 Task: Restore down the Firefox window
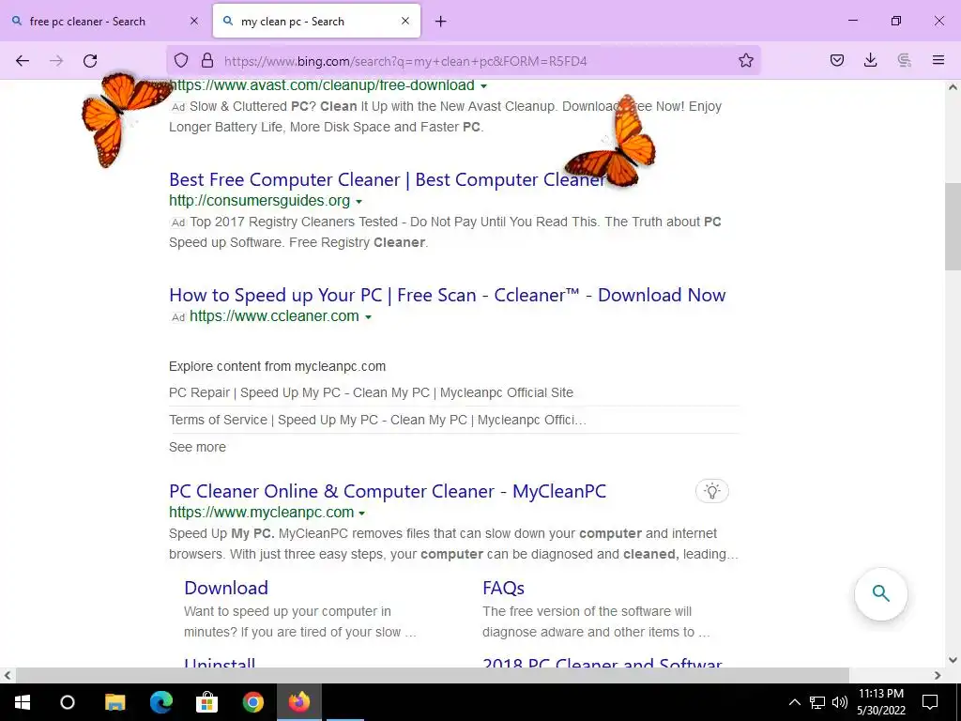[896, 21]
